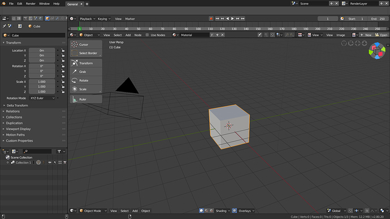Viewport: 390px width, 219px height.
Task: Open the Playback dropdown menu
Action: 88,19
